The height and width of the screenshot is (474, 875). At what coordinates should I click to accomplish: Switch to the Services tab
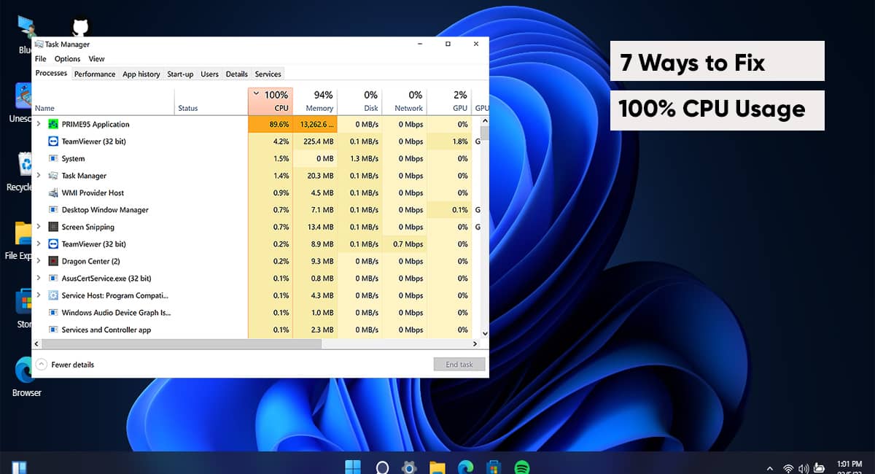268,74
